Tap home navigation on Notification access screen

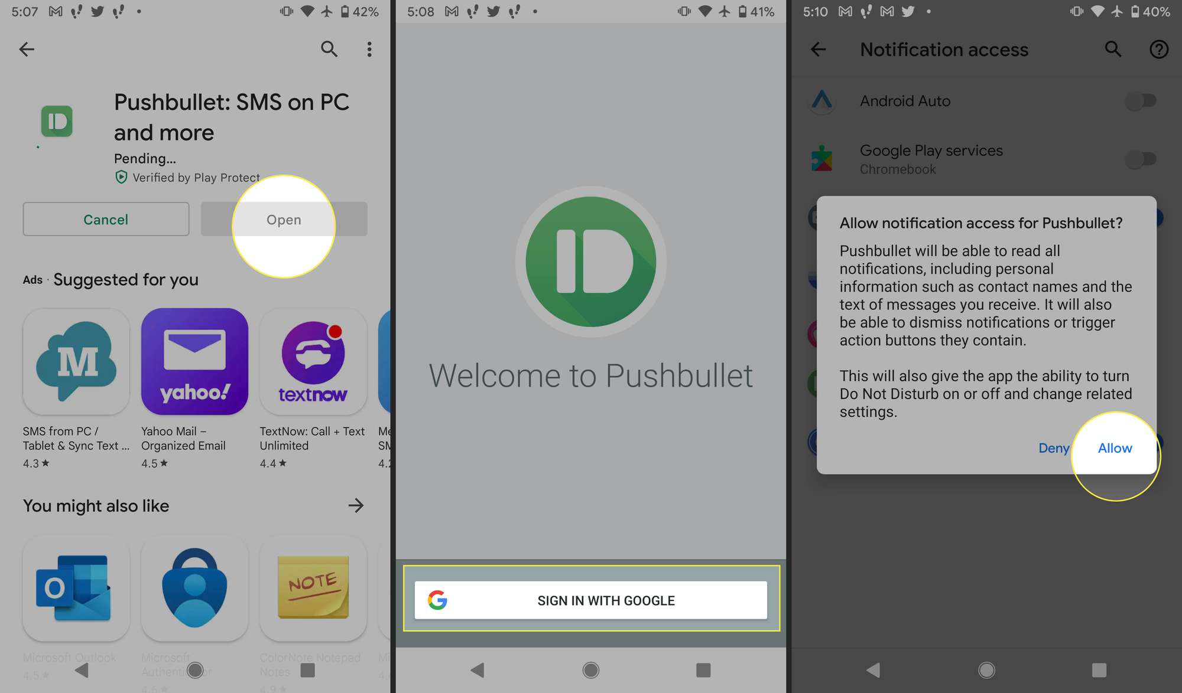tap(986, 669)
